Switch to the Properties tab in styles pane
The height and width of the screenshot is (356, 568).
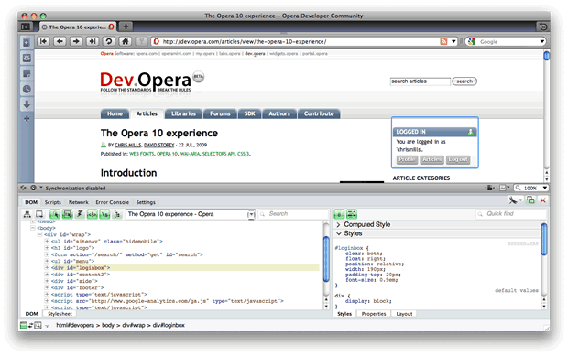(x=374, y=314)
